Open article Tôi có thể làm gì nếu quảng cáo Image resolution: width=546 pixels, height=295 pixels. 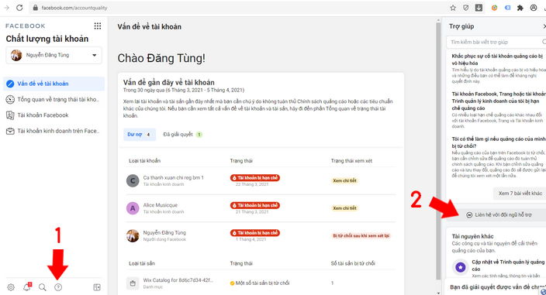coord(498,142)
